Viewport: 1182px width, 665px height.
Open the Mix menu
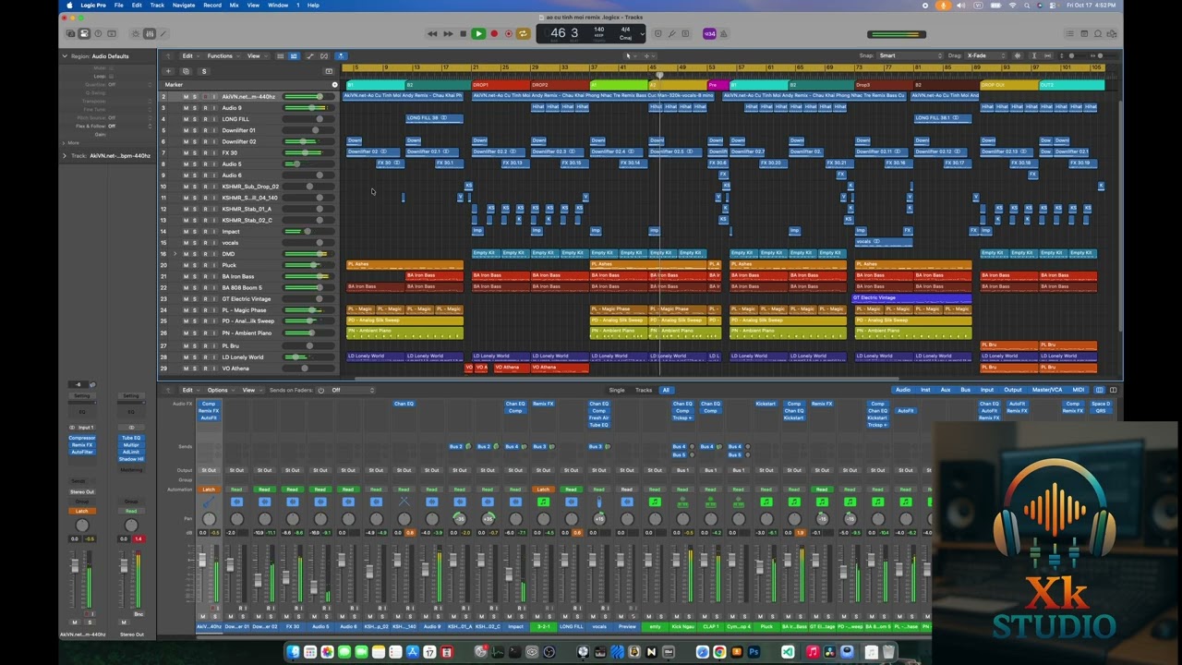(234, 5)
